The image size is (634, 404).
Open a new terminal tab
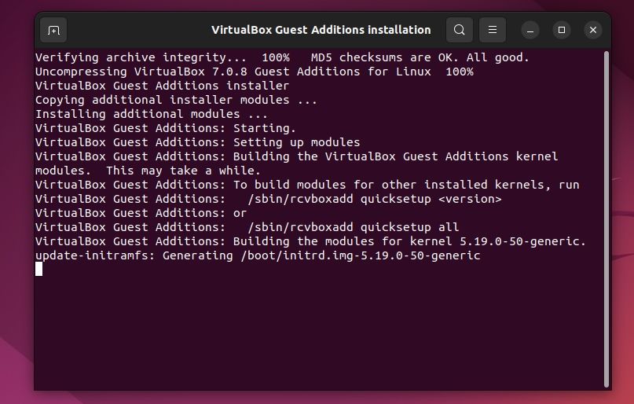coord(53,30)
